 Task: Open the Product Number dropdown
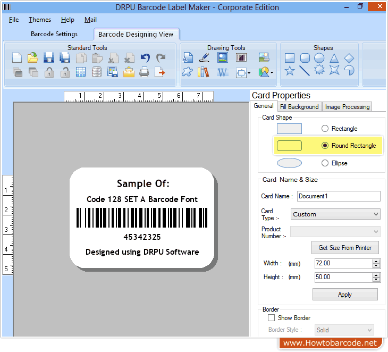335,232
